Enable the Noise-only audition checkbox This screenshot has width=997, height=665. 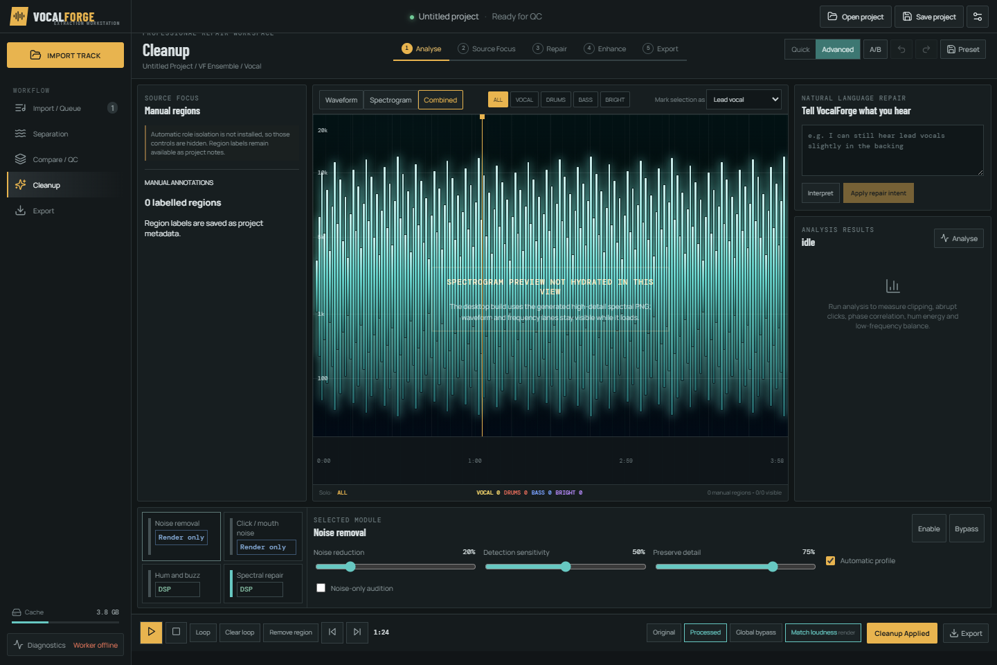321,588
